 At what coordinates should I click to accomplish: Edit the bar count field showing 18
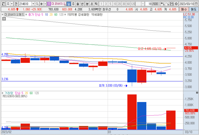tap(149, 4)
